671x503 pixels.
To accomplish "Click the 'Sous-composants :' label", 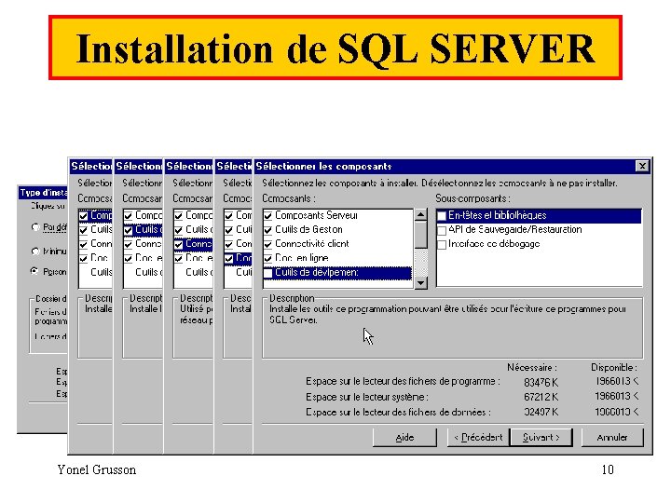I will 472,198.
